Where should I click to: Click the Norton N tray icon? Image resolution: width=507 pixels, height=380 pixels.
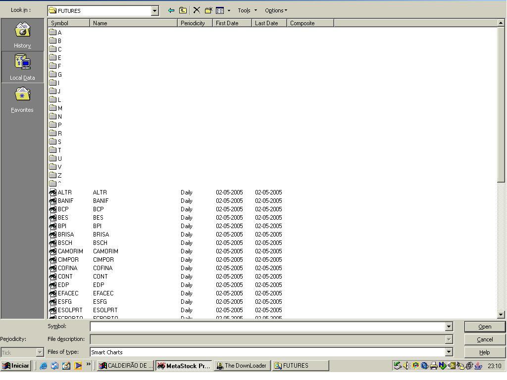click(442, 366)
